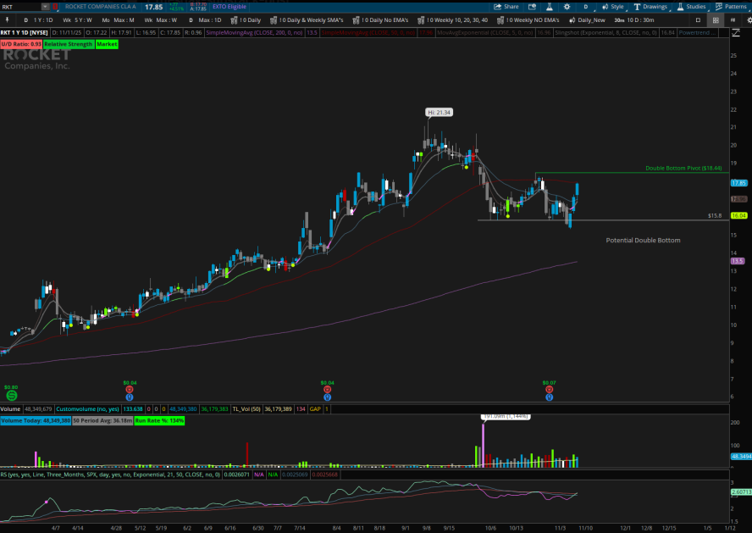Screen dimensions: 752x533
Task: Click the drawing set icon below the toolbar
Action: 736,32
